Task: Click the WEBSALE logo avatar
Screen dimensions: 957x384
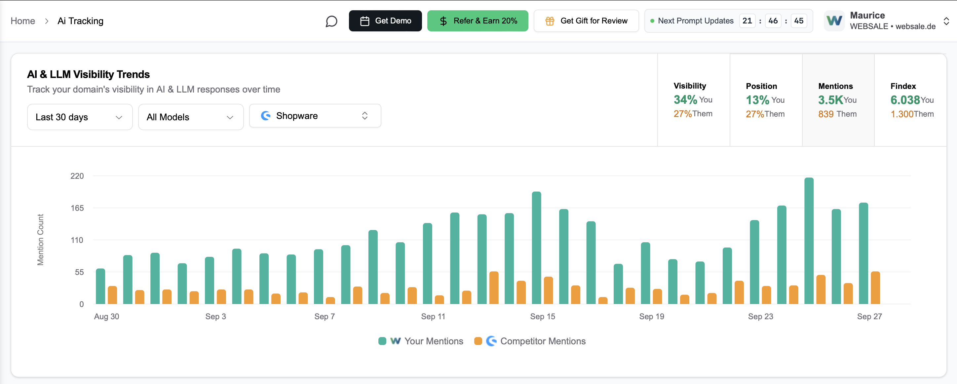Action: point(834,21)
